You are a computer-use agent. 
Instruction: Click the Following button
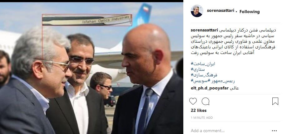[250, 12]
